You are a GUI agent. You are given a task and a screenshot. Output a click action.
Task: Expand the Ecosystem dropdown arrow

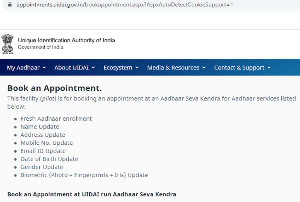(137, 67)
